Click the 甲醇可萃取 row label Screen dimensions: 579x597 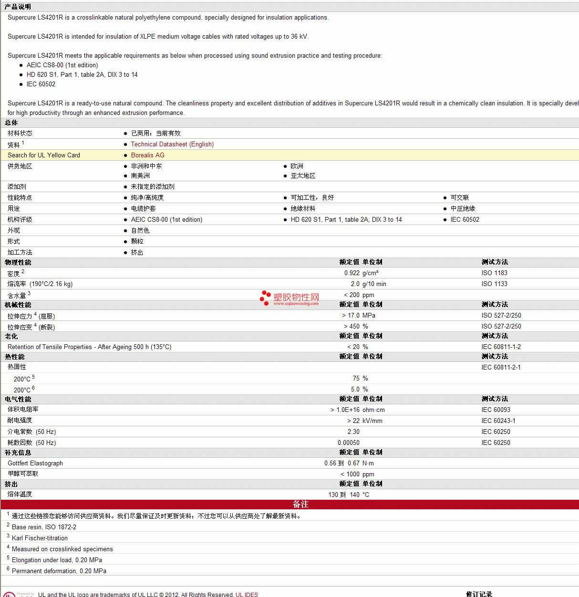(x=23, y=473)
